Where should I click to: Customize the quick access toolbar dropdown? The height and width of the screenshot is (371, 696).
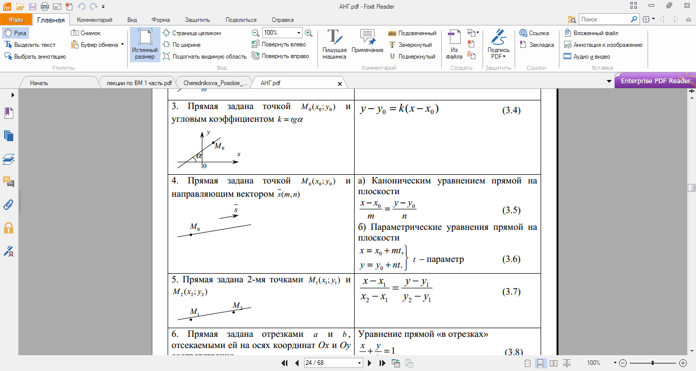103,7
